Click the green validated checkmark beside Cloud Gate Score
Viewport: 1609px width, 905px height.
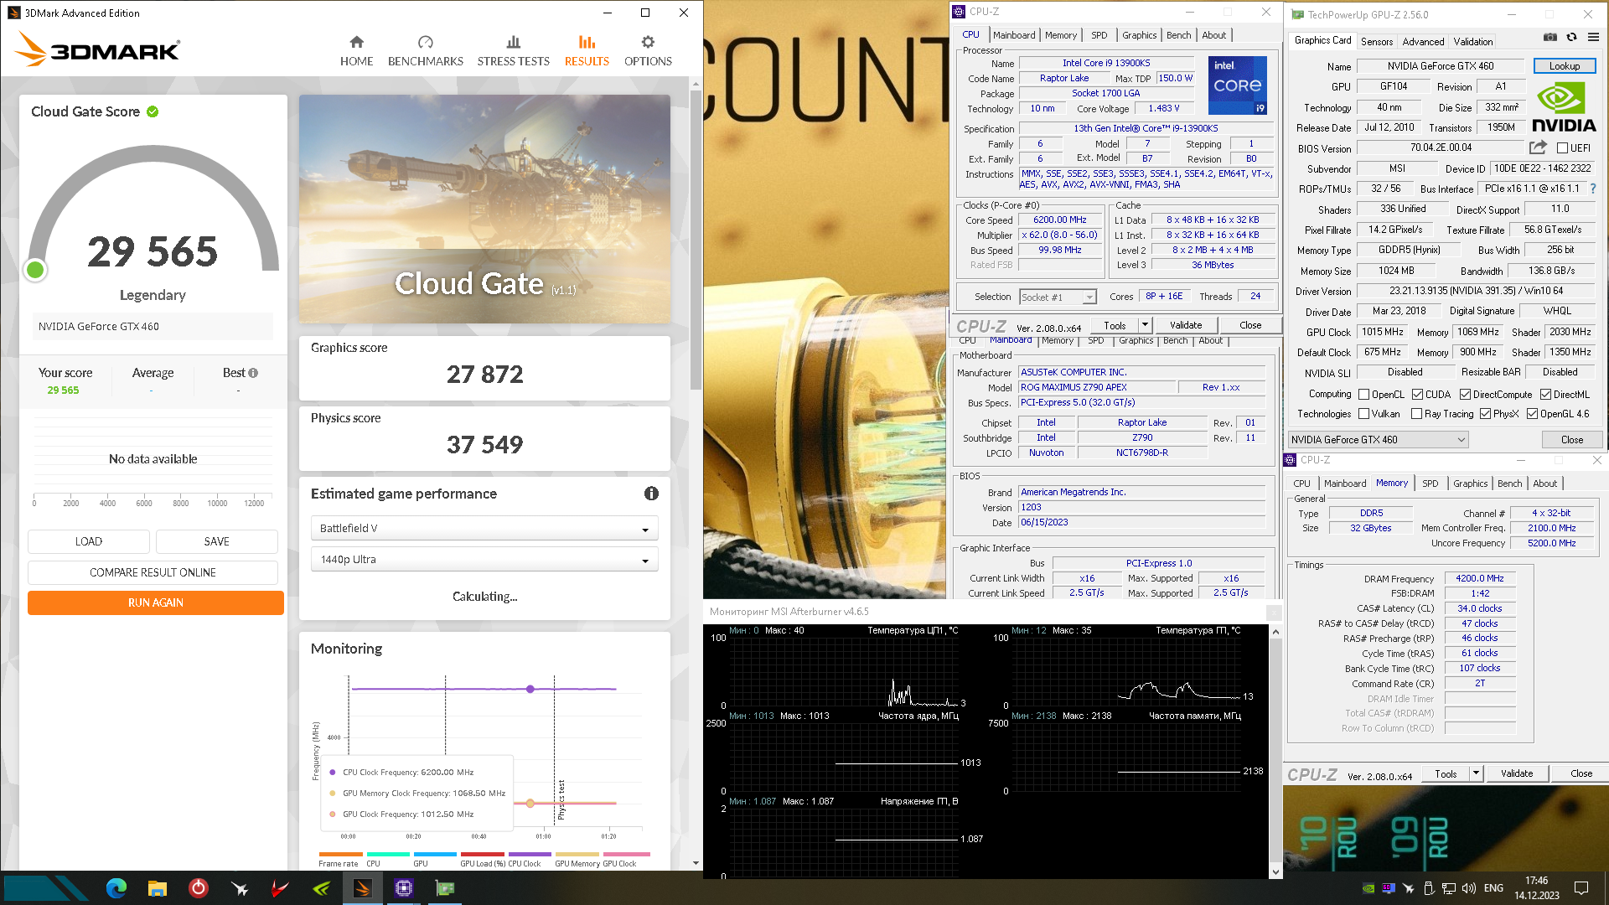(153, 111)
